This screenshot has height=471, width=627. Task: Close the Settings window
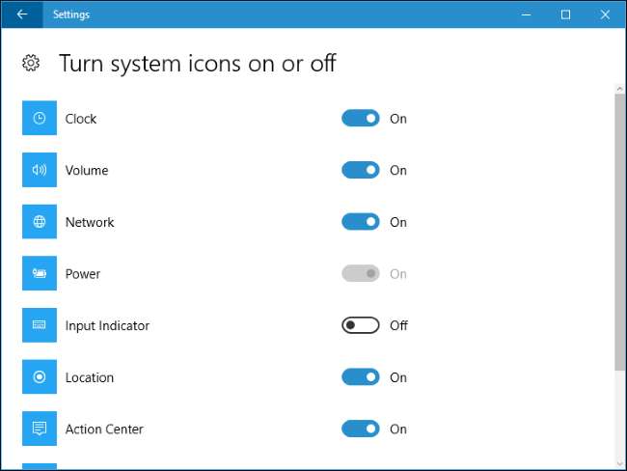pos(604,14)
